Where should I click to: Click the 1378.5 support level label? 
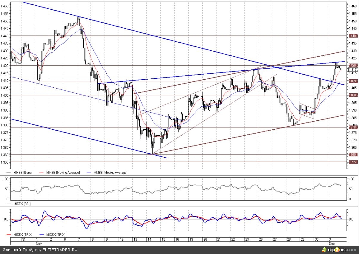353,127
